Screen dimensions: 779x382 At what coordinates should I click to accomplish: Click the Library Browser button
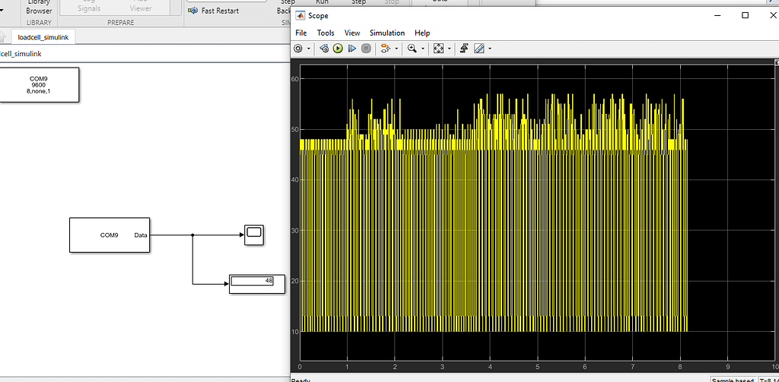pos(39,8)
